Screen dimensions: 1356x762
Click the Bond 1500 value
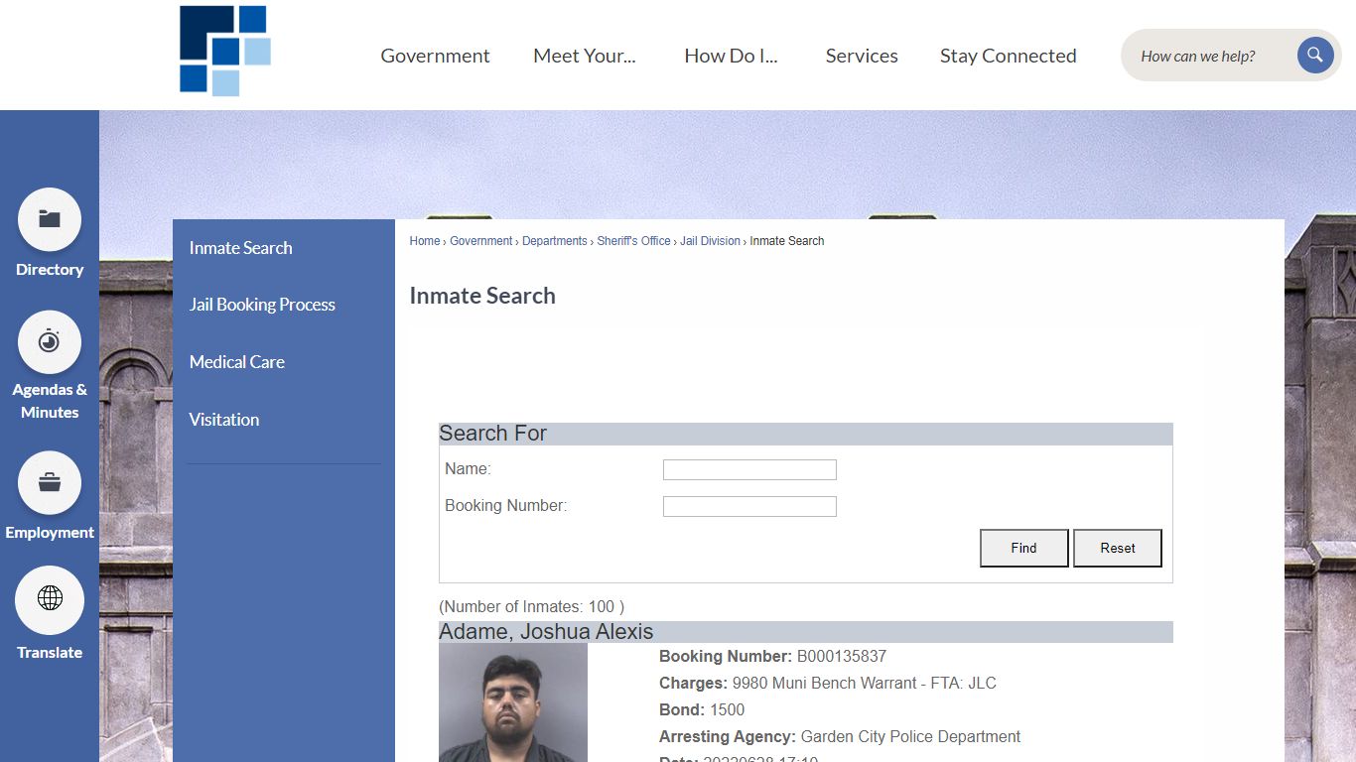727,710
